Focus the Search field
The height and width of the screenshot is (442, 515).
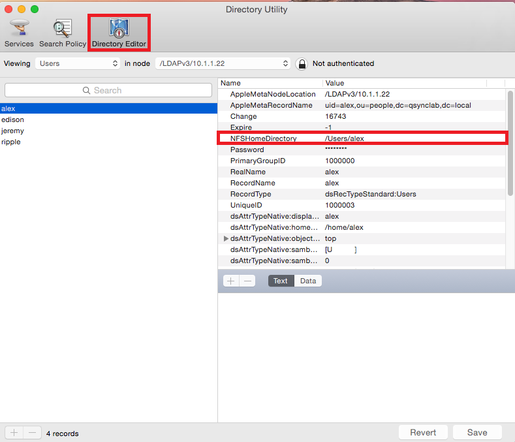point(108,90)
